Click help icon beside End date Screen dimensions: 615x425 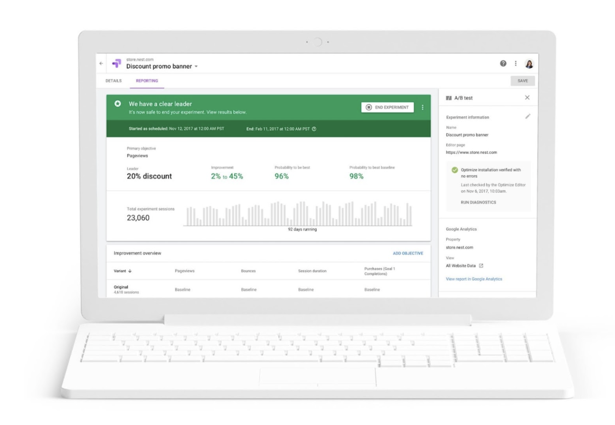click(x=314, y=129)
